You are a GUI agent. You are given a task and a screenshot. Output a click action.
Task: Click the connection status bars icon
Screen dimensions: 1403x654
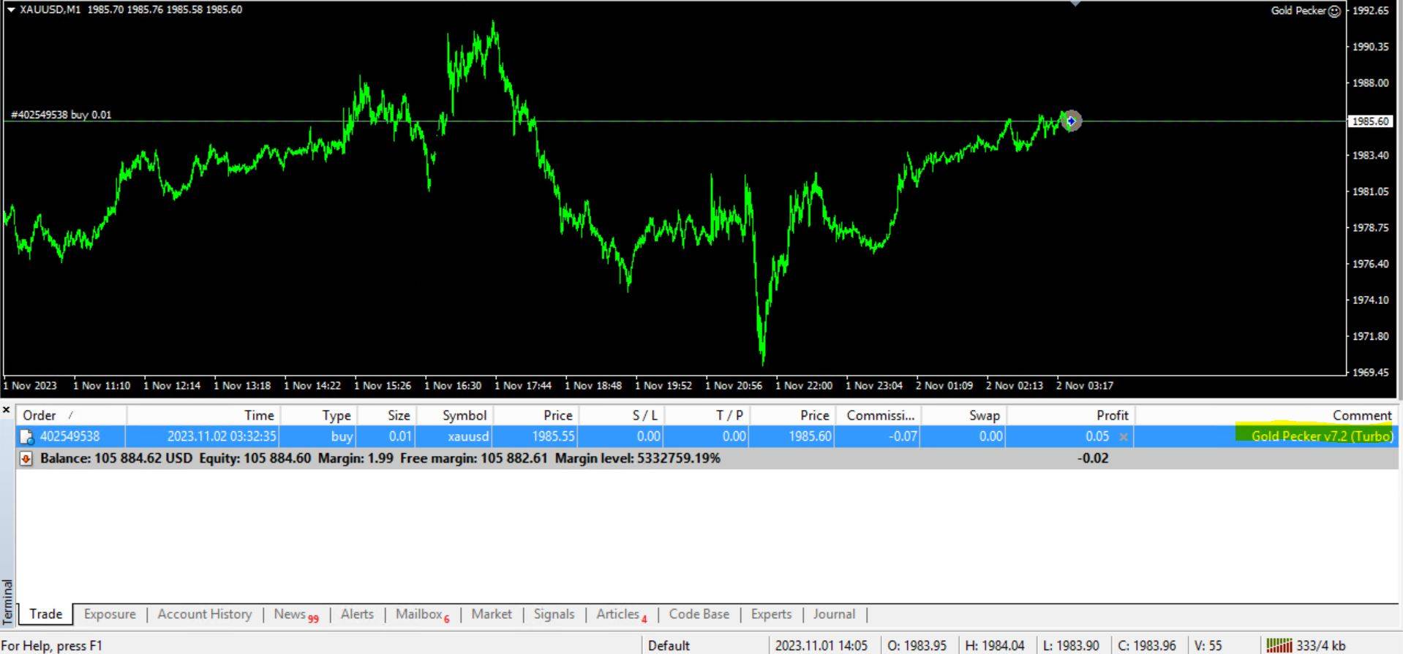click(1279, 645)
